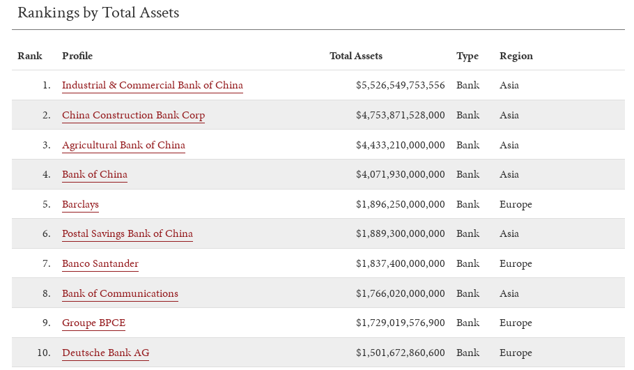Open China Construction Bank Corp link
The image size is (634, 370).
click(134, 115)
